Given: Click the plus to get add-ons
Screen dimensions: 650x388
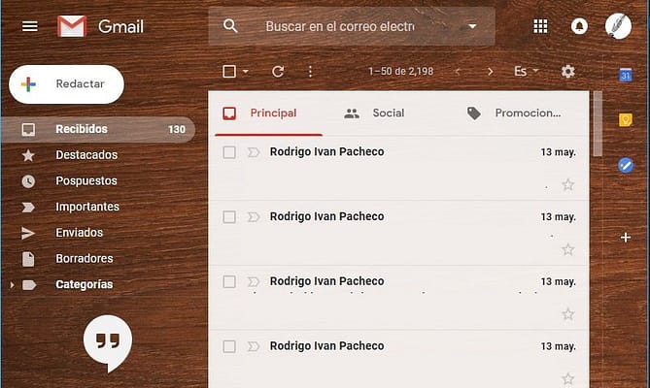Looking at the screenshot, I should tap(626, 238).
